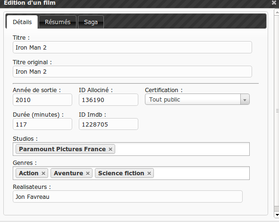Select the Aventure genre tag label
The height and width of the screenshot is (222, 279).
click(68, 173)
